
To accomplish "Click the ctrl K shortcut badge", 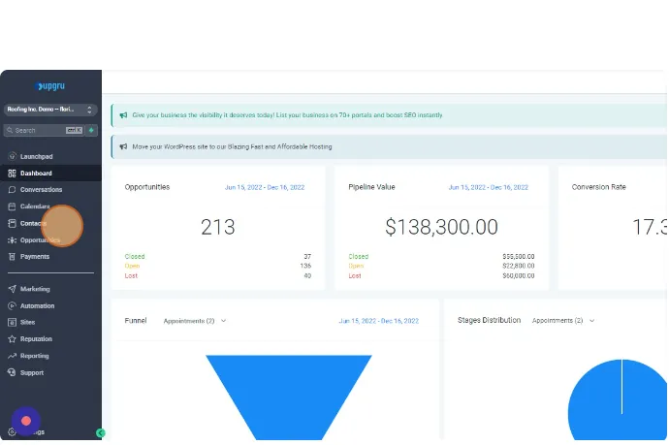I will click(74, 130).
